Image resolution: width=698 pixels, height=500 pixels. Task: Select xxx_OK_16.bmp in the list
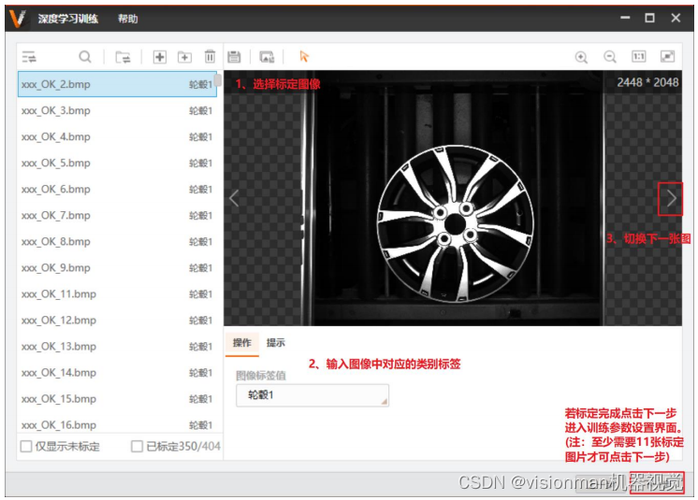[x=117, y=424]
